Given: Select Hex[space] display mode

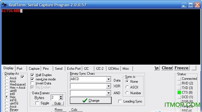Looking at the screenshot, I should tap(6, 84).
